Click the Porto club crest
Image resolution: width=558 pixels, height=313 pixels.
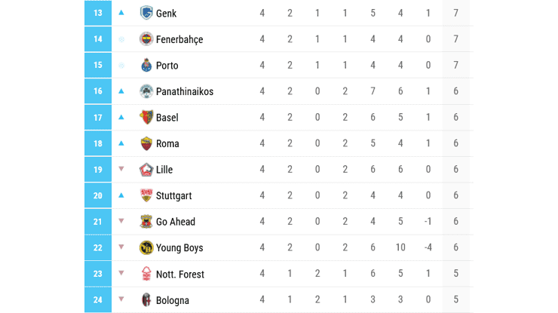146,66
